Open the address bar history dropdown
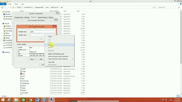The width and height of the screenshot is (182, 102). [152, 7]
